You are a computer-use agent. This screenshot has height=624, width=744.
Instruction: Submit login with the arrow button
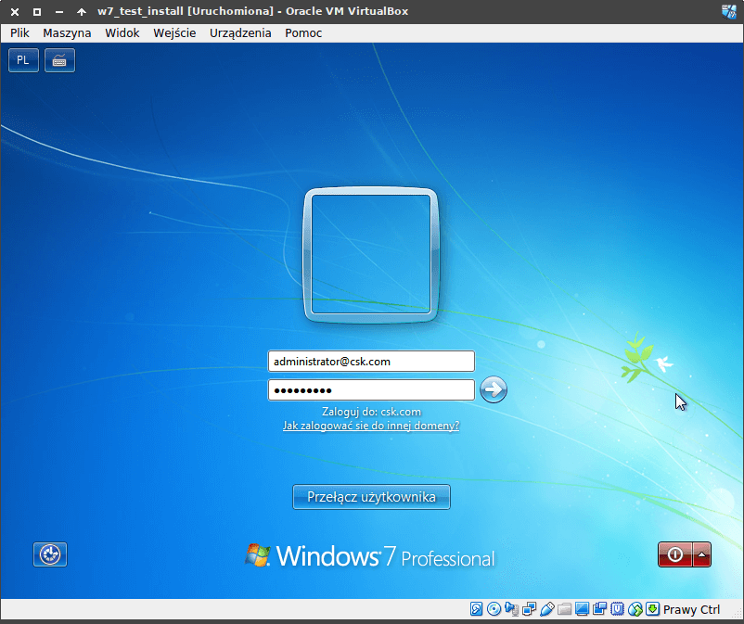pyautogui.click(x=494, y=389)
